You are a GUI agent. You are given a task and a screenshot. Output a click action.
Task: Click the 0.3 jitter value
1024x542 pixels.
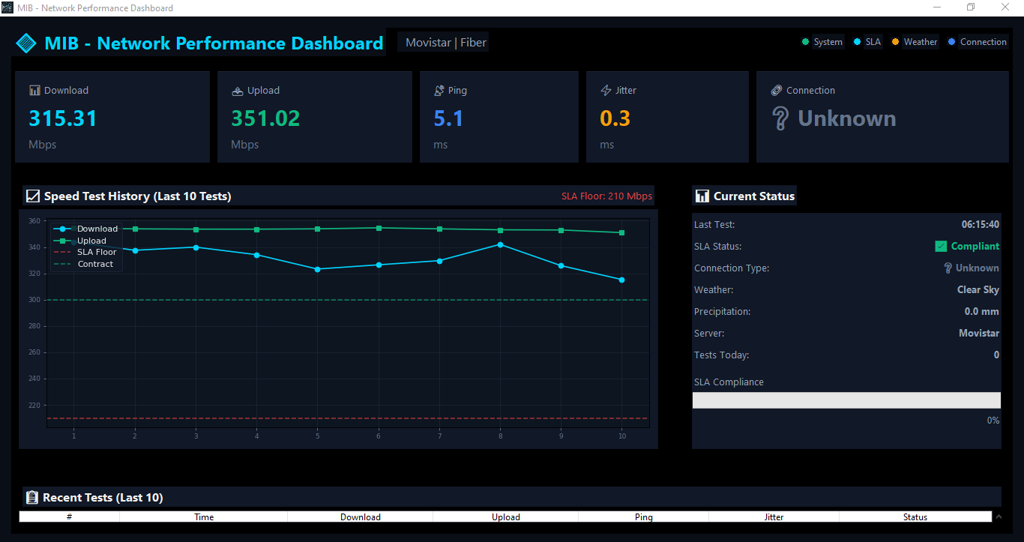[615, 118]
